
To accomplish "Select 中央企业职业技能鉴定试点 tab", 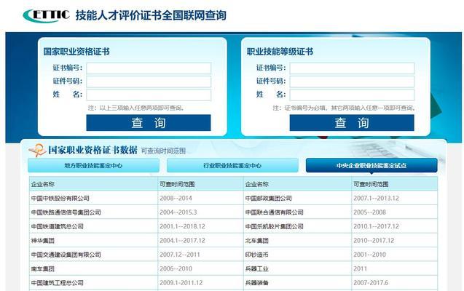I will tap(371, 165).
